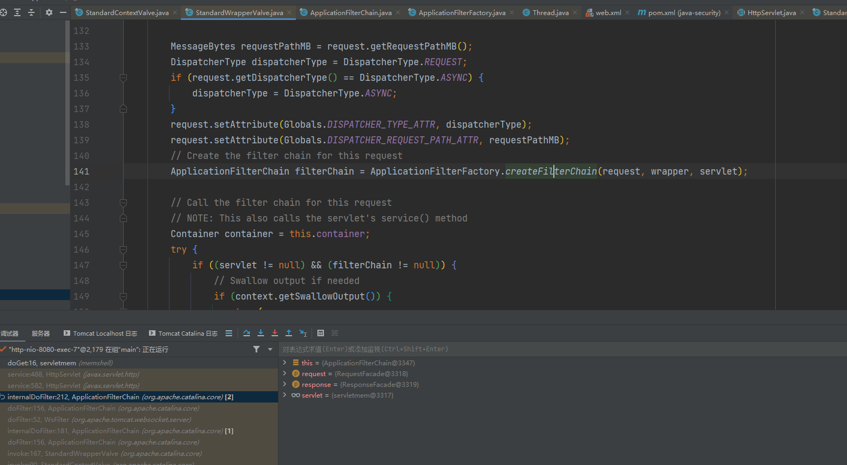Select frame service:488, HttpServlet

(139, 374)
